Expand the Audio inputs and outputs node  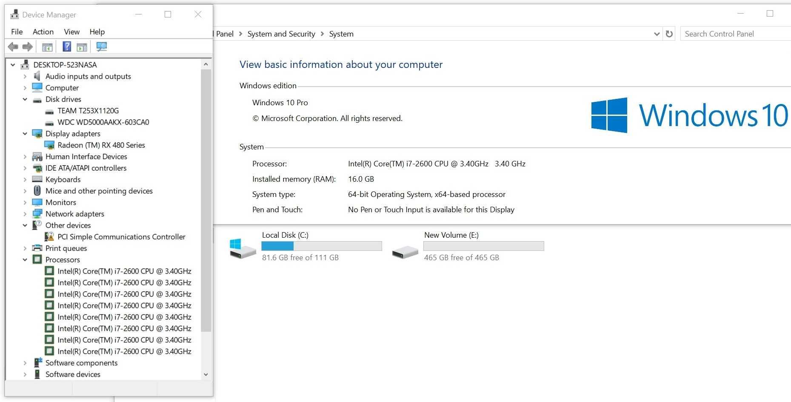(x=25, y=76)
